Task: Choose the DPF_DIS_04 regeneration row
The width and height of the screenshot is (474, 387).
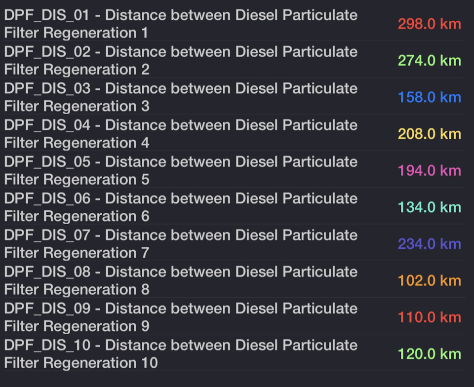Action: click(181, 134)
